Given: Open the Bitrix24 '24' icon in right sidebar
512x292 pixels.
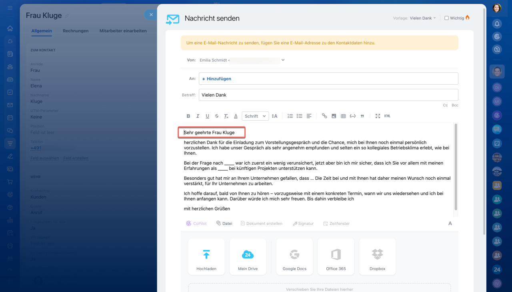Looking at the screenshot, I should [497, 270].
